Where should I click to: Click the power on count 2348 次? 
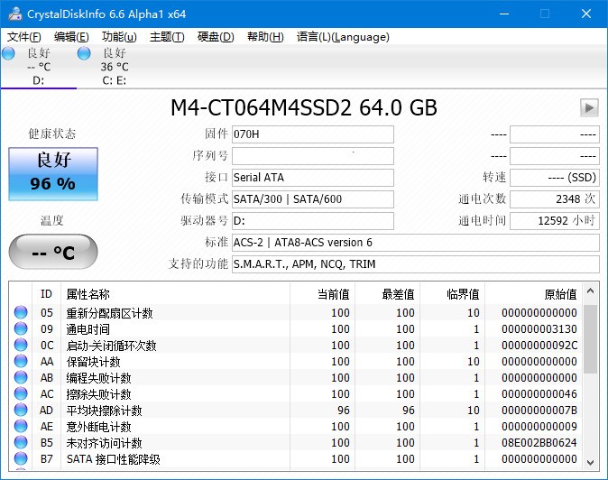[x=555, y=199]
